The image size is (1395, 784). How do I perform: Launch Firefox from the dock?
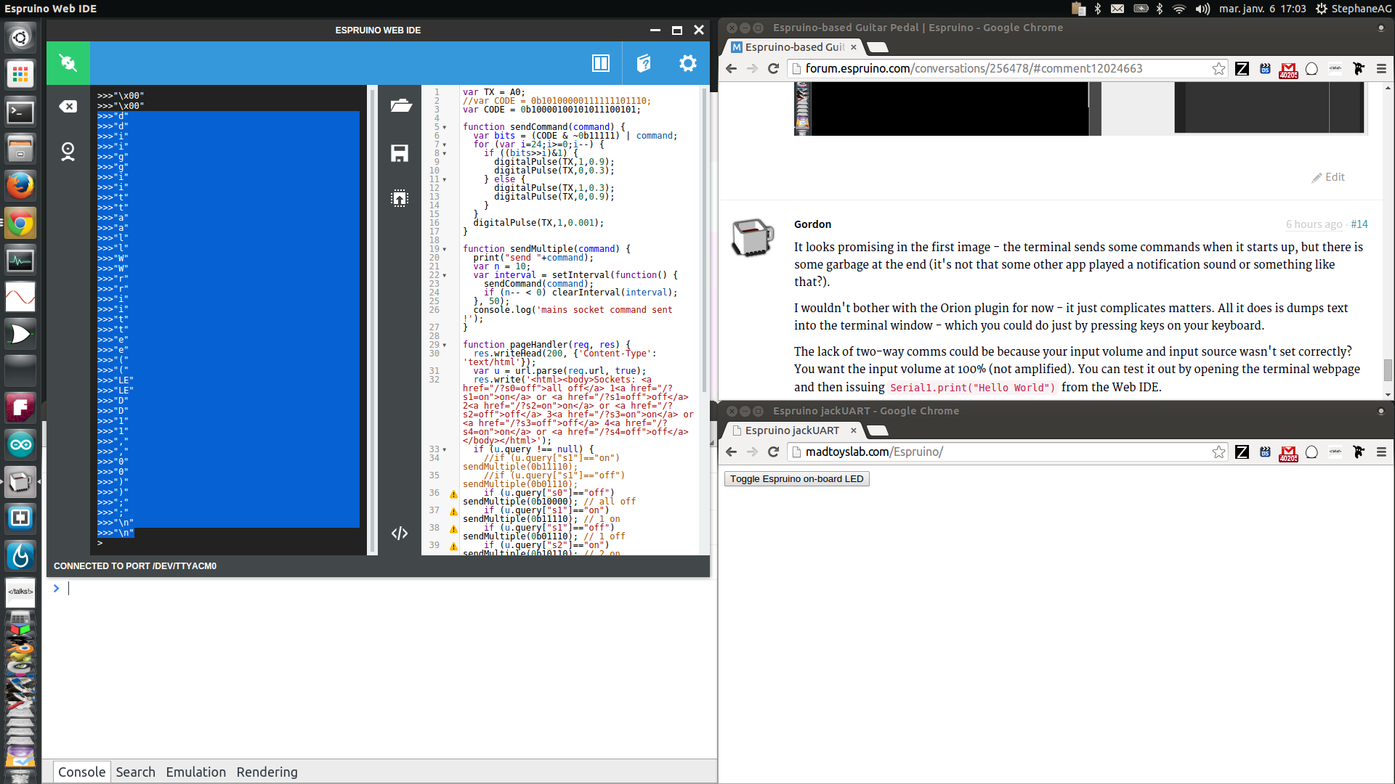tap(20, 186)
